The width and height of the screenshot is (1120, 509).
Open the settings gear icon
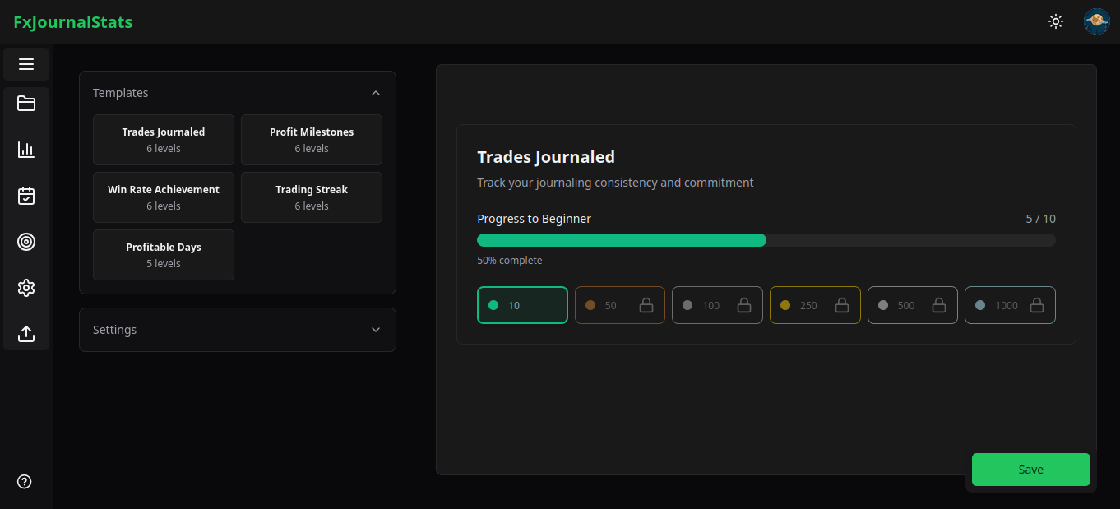click(26, 288)
